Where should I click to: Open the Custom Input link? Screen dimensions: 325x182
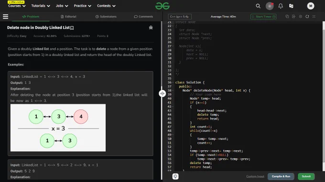coord(255,176)
